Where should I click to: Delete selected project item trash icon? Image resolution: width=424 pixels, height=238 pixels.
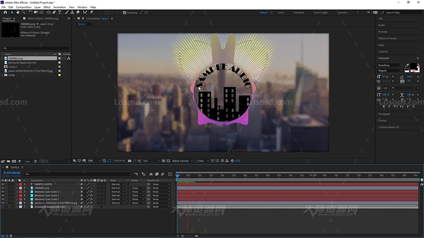click(36, 161)
